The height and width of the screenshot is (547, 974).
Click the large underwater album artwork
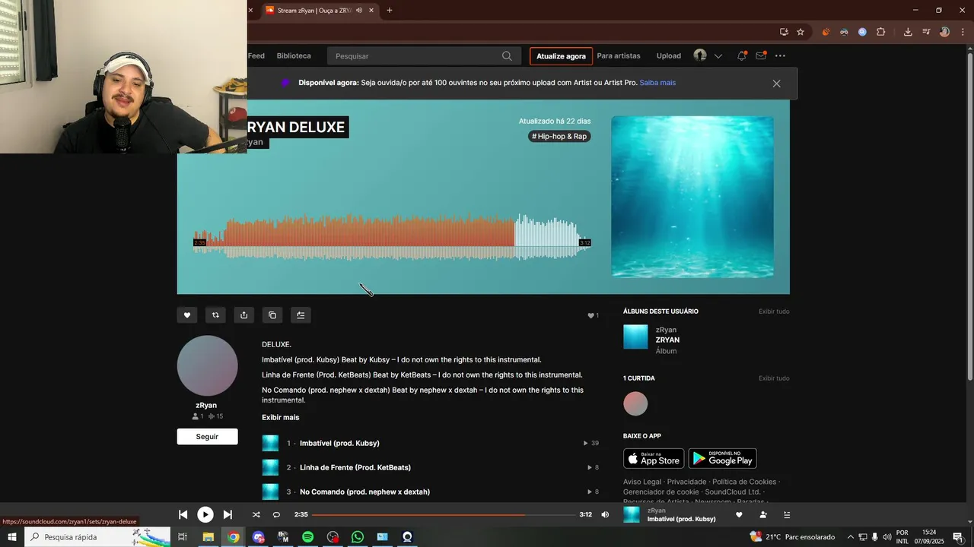[x=692, y=197]
